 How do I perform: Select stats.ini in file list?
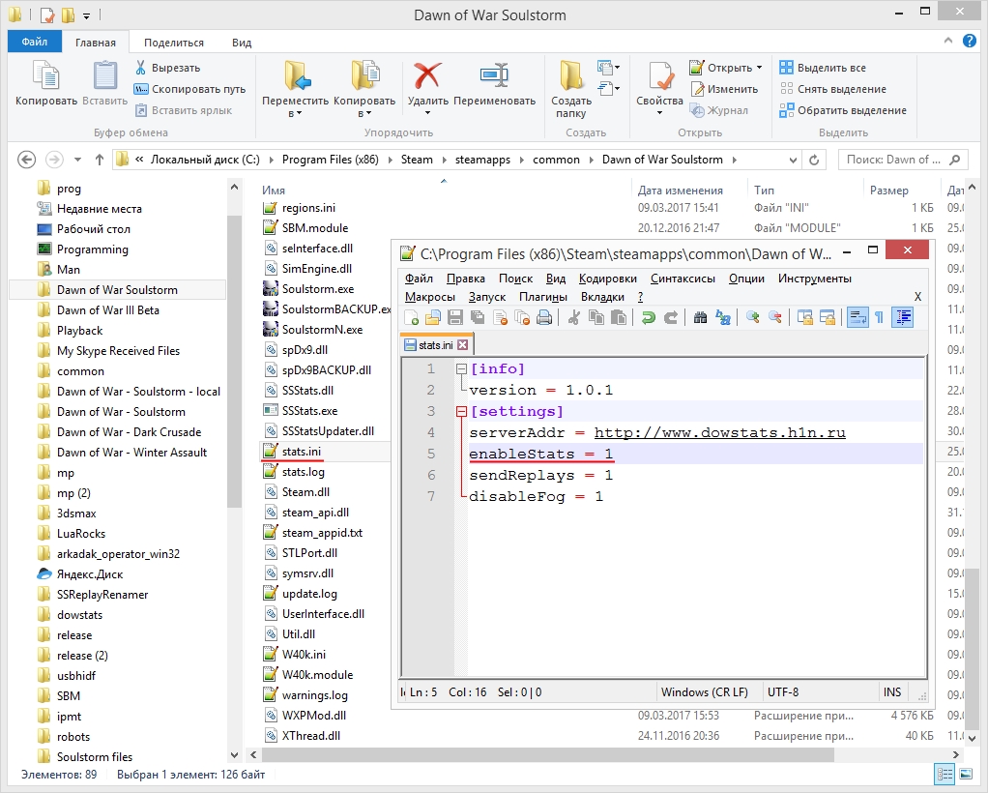(302, 452)
